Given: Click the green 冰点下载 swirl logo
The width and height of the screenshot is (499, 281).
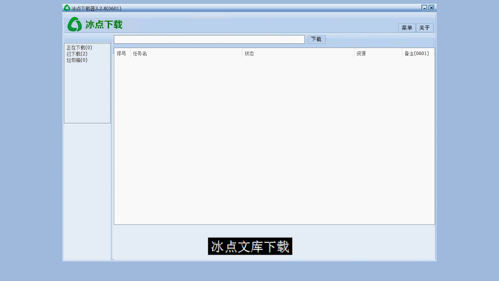Looking at the screenshot, I should pyautogui.click(x=75, y=24).
